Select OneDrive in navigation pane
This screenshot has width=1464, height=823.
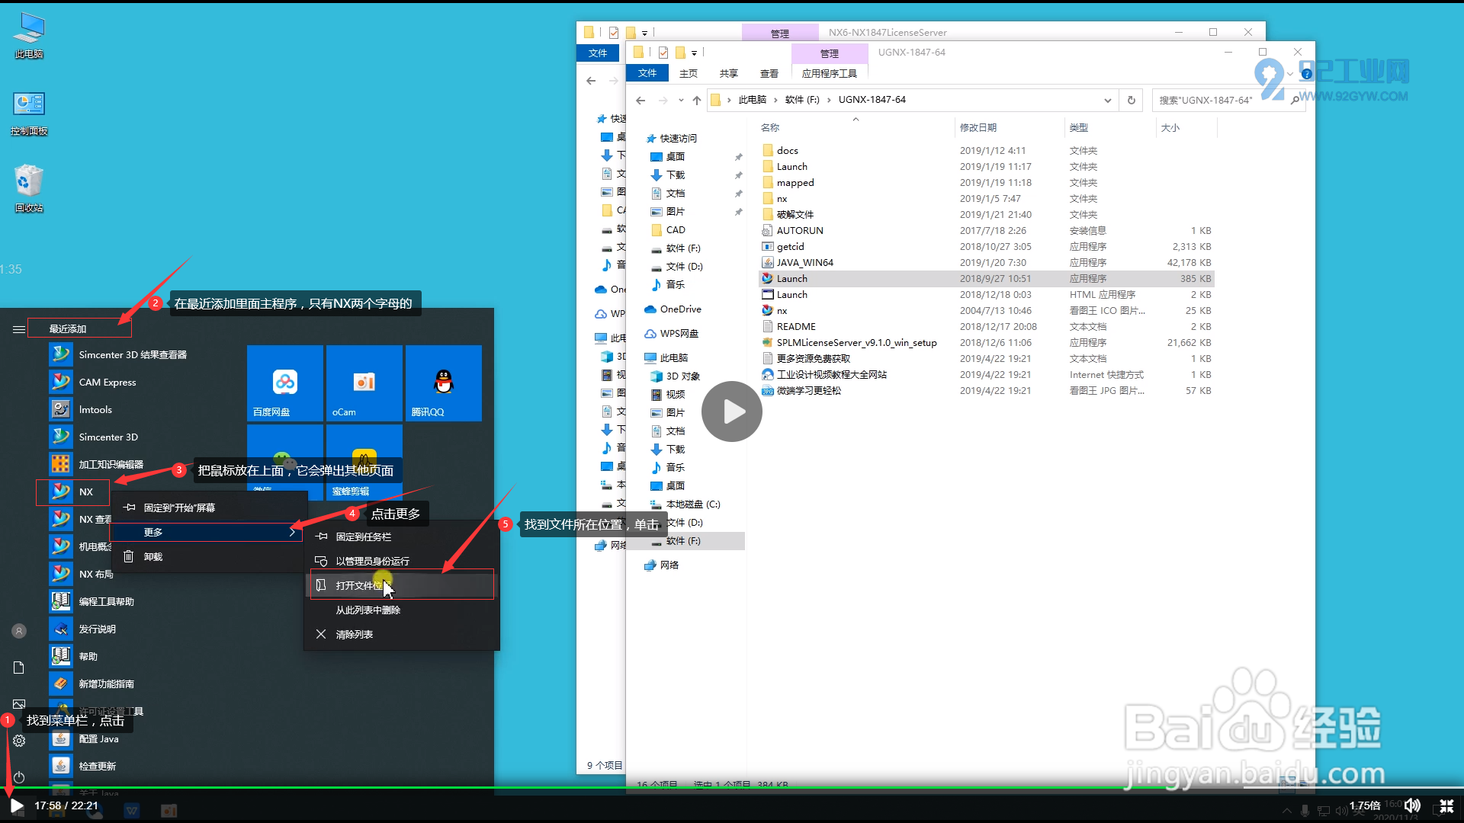coord(680,309)
